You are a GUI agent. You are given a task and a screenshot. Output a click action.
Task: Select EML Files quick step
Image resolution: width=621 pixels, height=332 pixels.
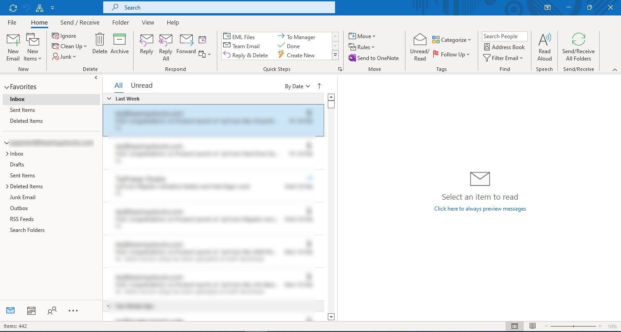pos(239,37)
